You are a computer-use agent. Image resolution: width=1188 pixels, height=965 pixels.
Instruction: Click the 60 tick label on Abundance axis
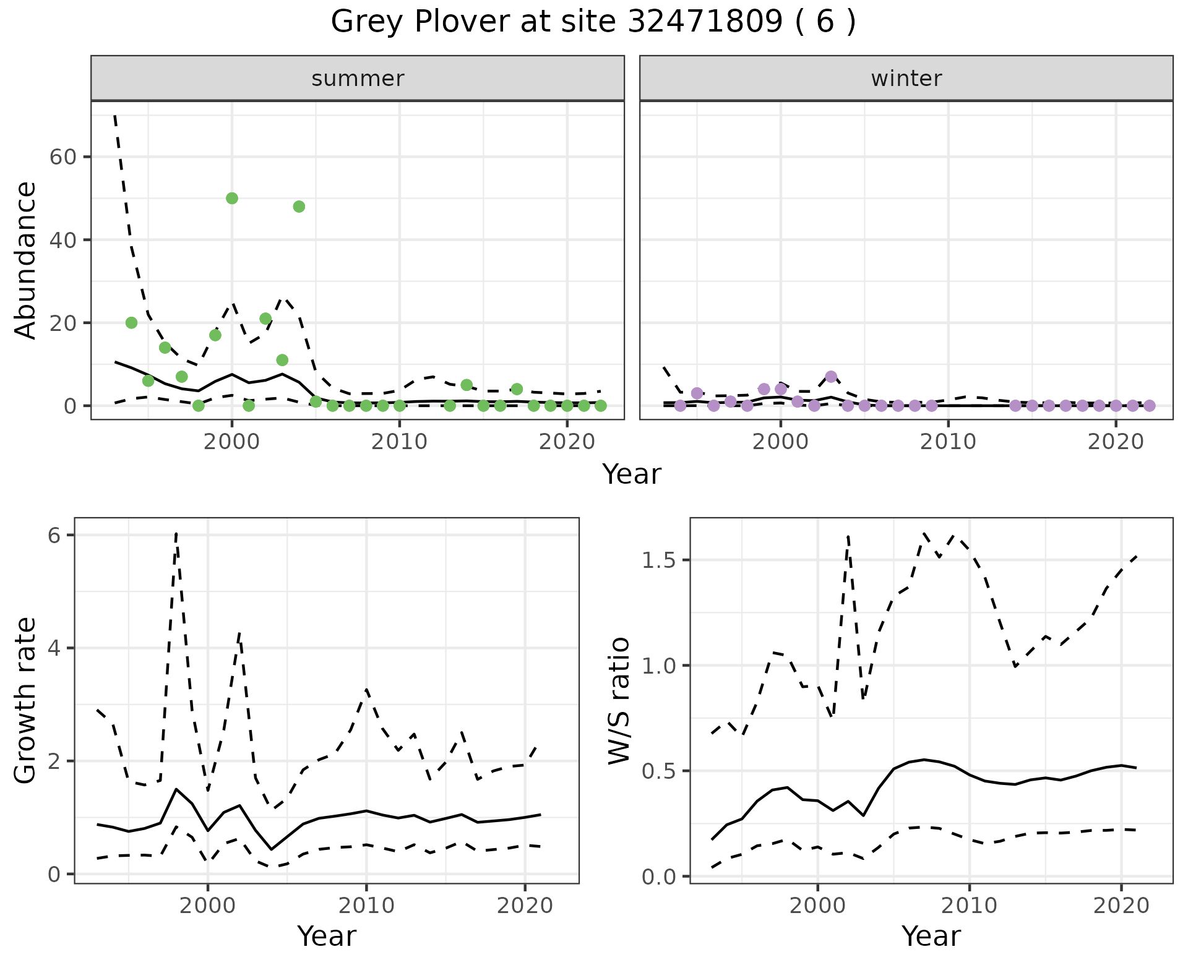tap(62, 157)
